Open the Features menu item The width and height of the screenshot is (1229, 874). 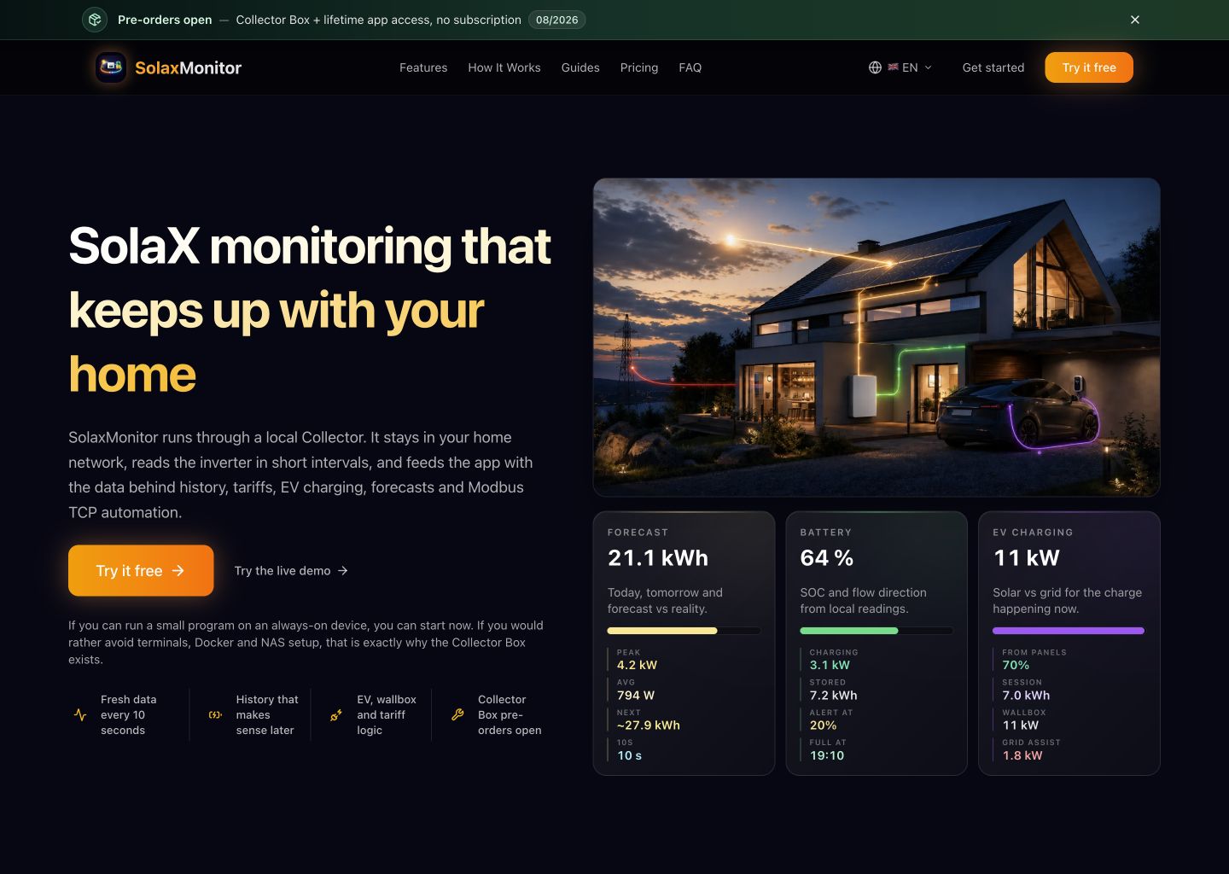[423, 67]
